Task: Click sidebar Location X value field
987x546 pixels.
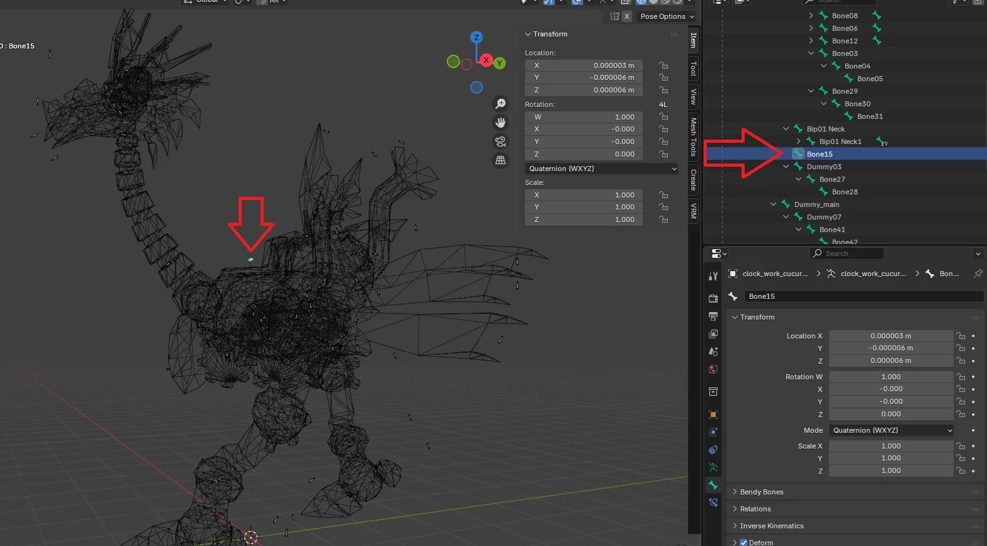Action: tap(584, 65)
